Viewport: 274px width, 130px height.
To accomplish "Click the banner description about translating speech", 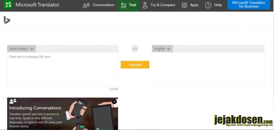I will [36, 120].
